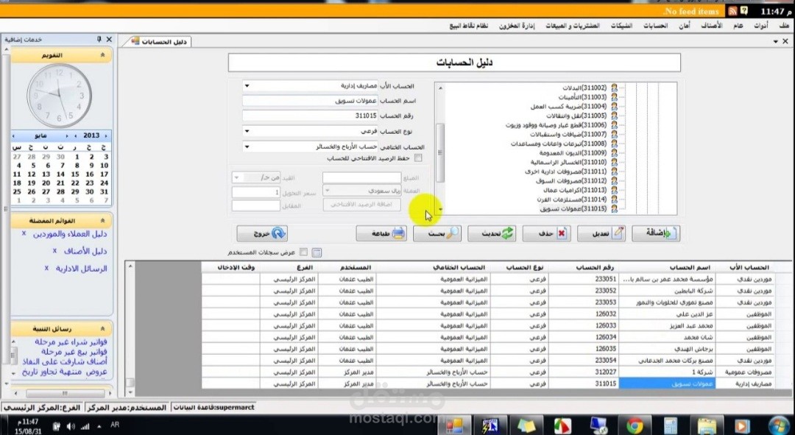Remove دليل العملاء والموردين from favorites
The height and width of the screenshot is (435, 795).
coord(24,234)
